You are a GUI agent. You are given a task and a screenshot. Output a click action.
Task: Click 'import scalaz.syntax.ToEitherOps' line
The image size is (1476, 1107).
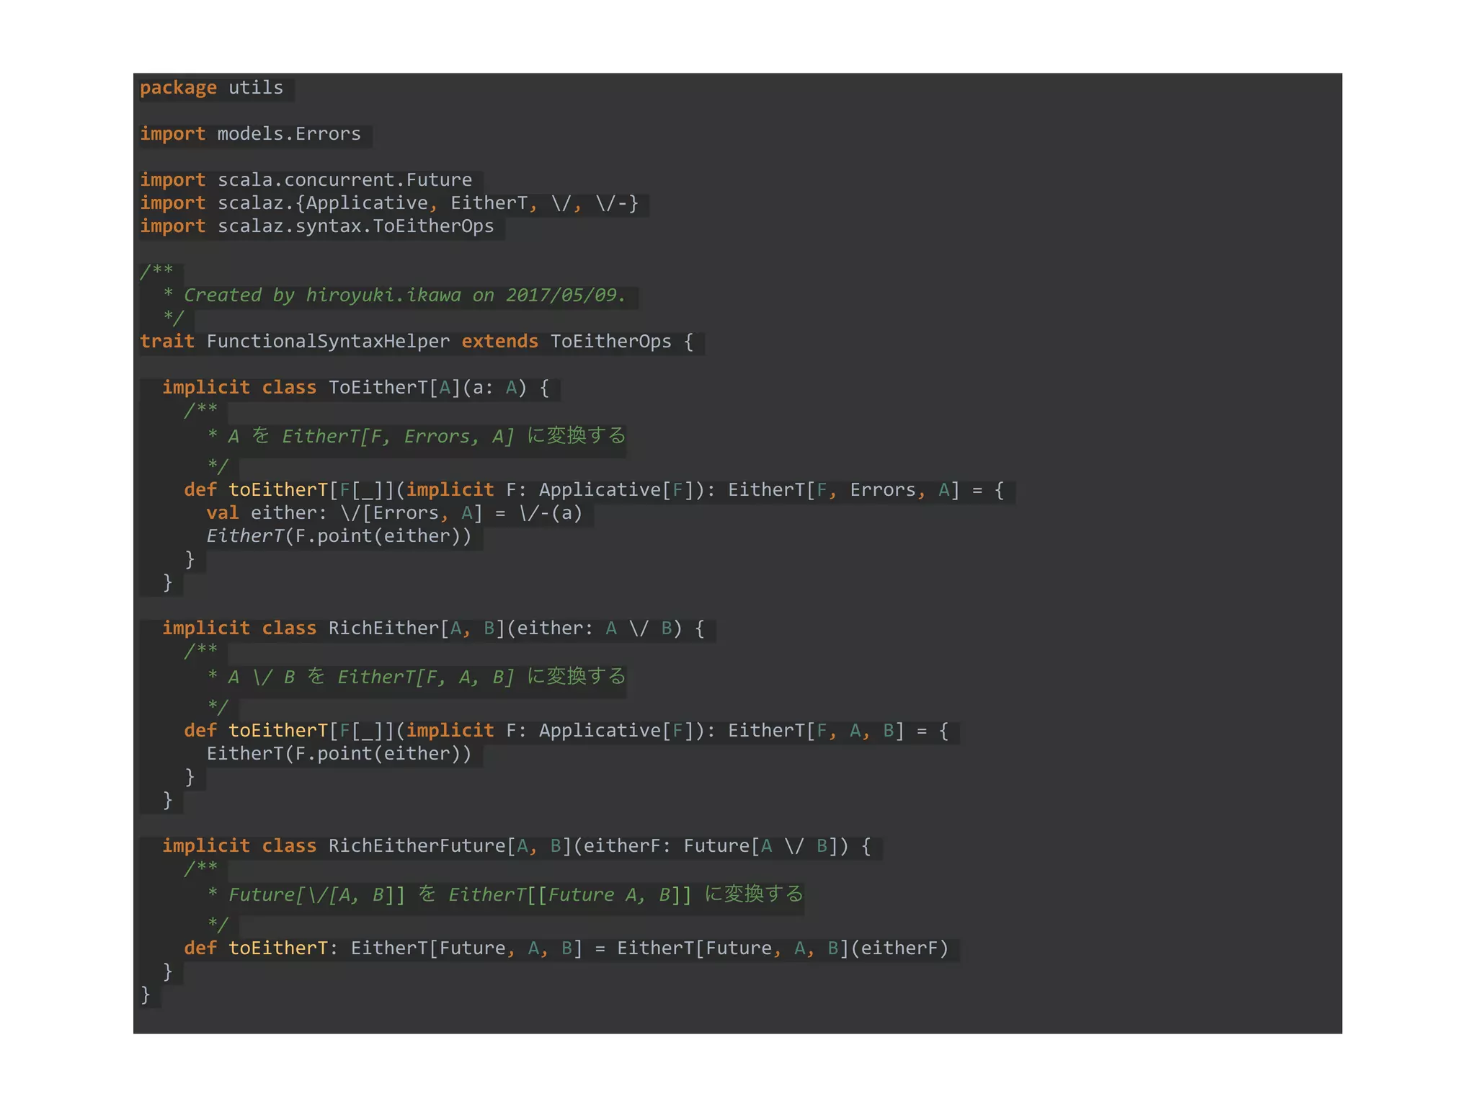(317, 226)
